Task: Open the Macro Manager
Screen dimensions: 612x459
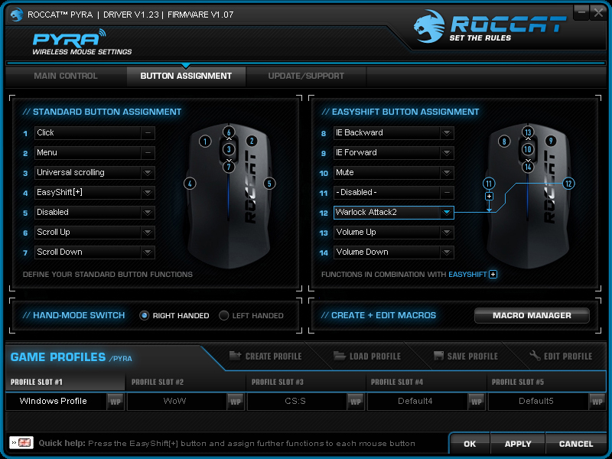Action: point(532,315)
